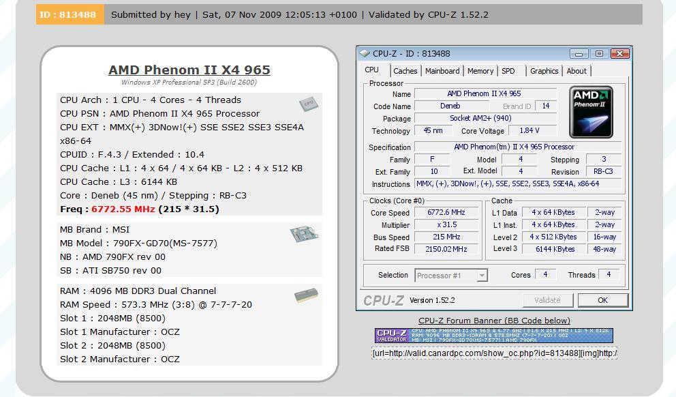Click the OK button in CPU-Z
Image resolution: width=676 pixels, height=397 pixels.
pyautogui.click(x=602, y=300)
